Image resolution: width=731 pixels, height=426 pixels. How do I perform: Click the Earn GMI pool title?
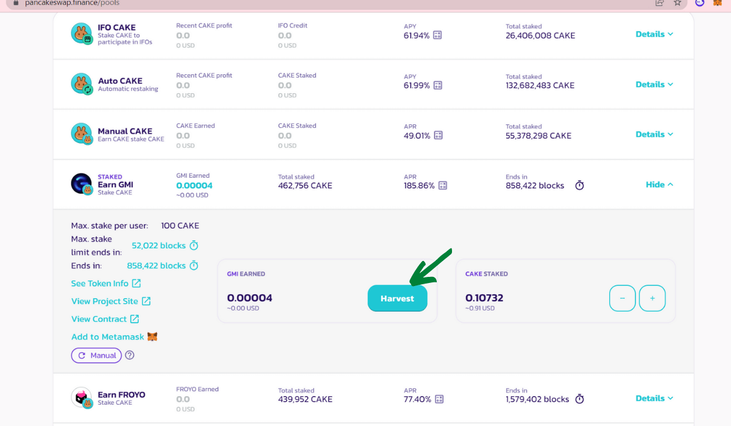click(116, 184)
